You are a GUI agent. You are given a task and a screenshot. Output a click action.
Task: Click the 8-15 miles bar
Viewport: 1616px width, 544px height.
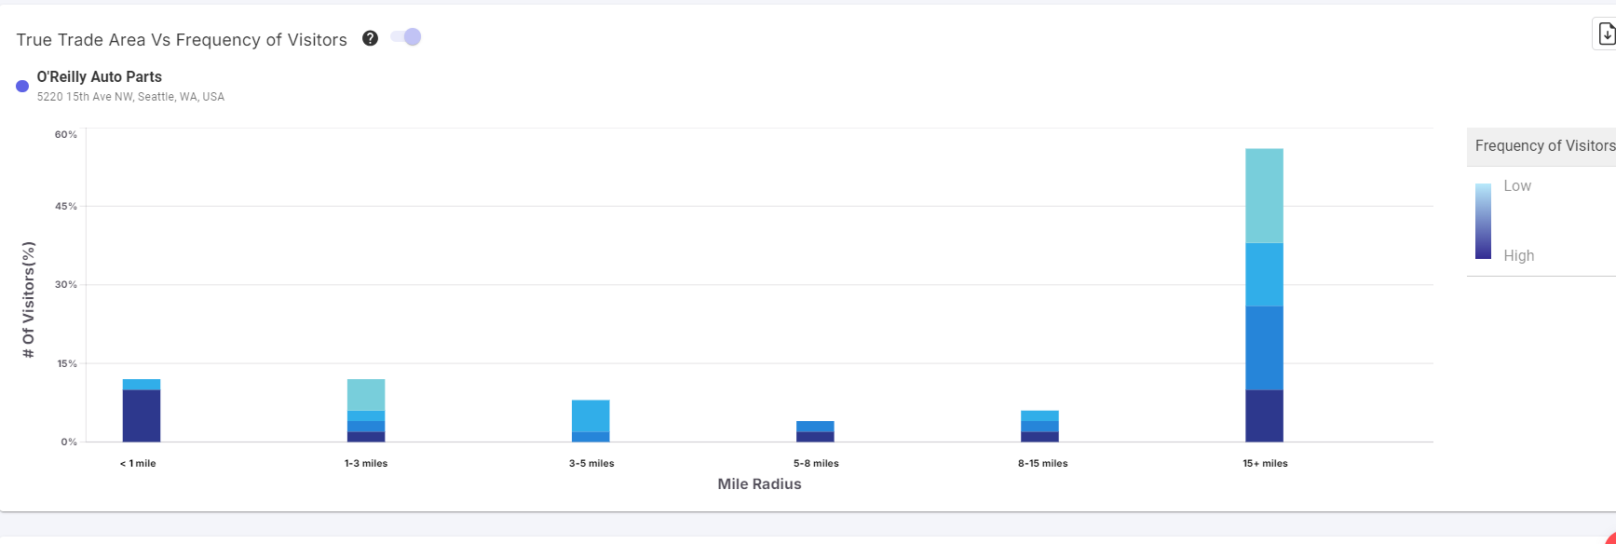[1039, 426]
